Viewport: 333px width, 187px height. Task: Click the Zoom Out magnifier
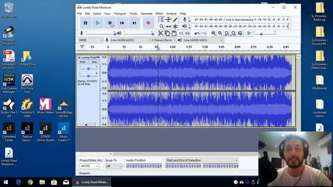coord(220,33)
